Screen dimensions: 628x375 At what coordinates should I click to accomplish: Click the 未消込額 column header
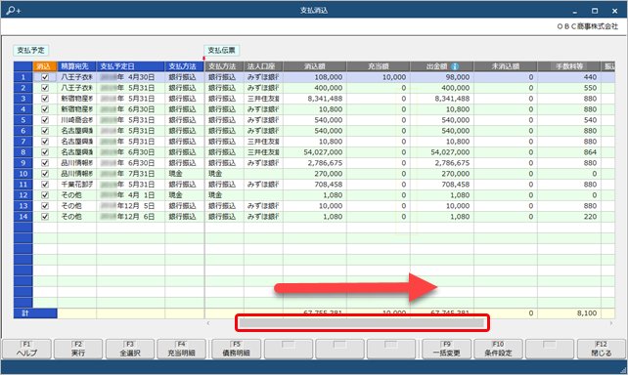tap(506, 66)
